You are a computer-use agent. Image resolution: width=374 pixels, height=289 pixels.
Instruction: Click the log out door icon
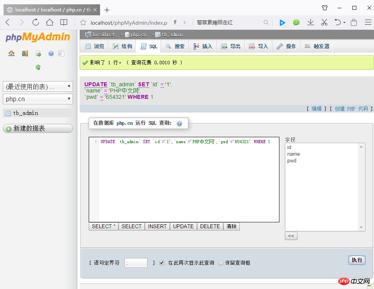click(x=25, y=53)
